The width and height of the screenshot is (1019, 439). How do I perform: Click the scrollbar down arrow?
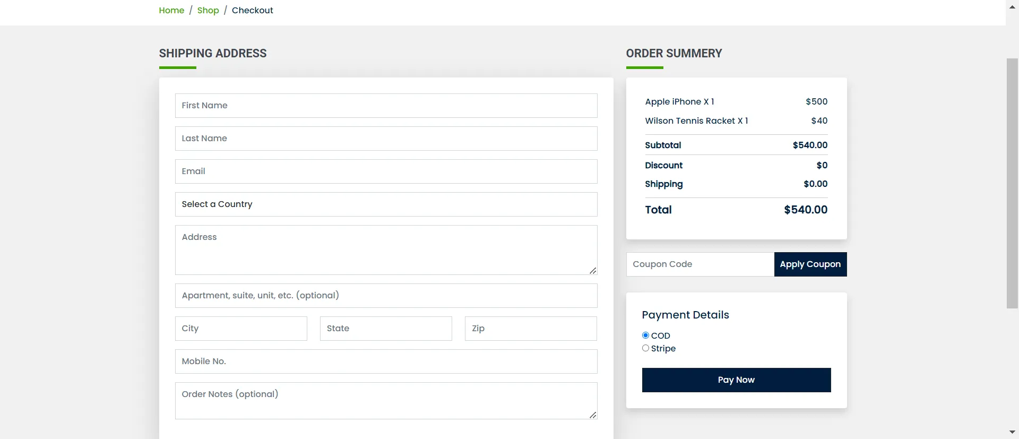click(1012, 432)
